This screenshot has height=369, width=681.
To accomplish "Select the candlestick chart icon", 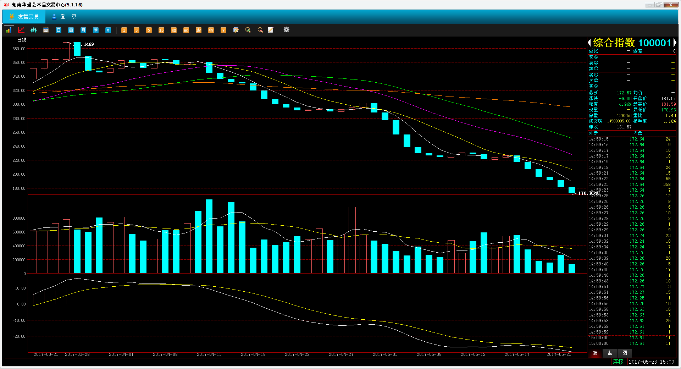I will click(34, 30).
